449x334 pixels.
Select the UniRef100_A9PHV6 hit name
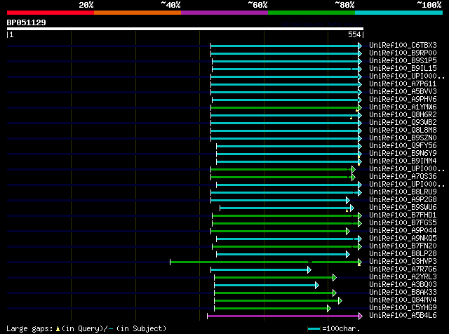[403, 100]
